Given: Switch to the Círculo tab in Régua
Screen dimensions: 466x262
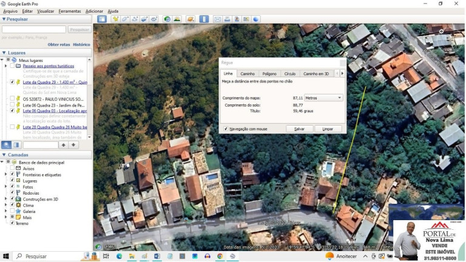Looking at the screenshot, I should click(290, 73).
